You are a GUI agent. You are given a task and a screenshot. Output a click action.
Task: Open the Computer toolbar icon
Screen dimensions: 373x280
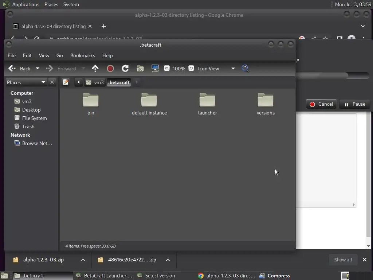[155, 69]
